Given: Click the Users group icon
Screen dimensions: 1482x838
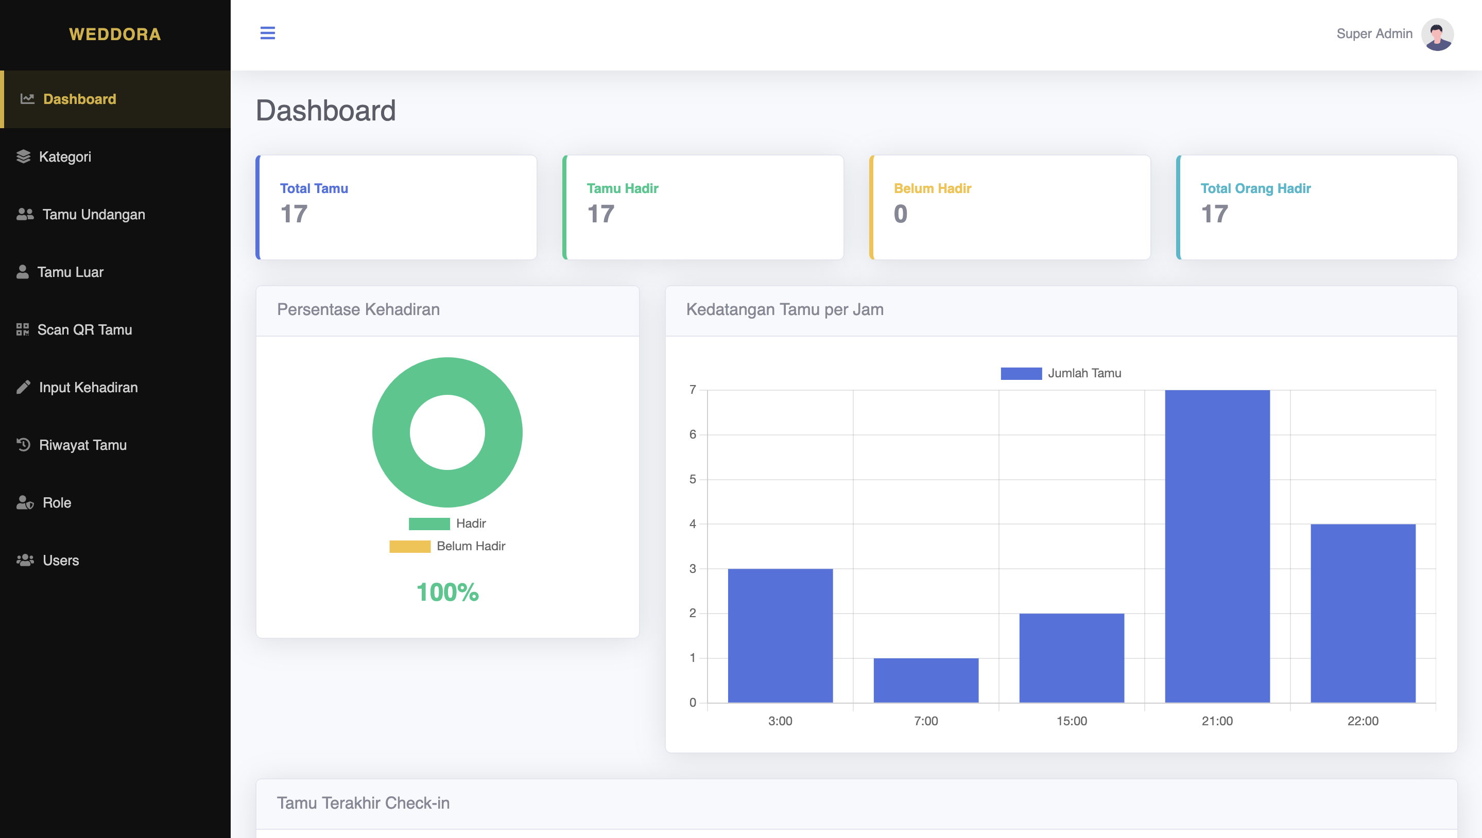Looking at the screenshot, I should tap(25, 560).
